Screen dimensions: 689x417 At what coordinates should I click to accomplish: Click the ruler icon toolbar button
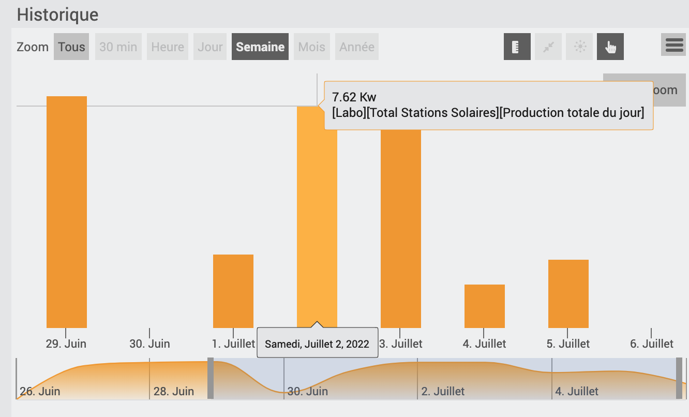tap(517, 47)
